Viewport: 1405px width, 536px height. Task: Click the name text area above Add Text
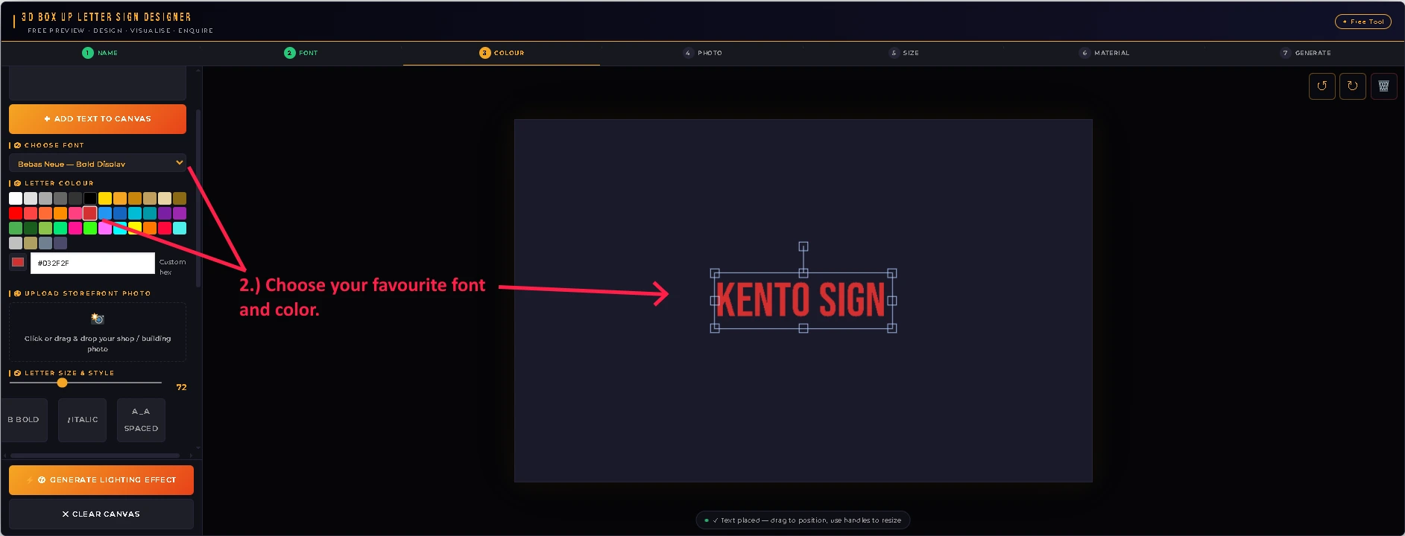pyautogui.click(x=98, y=83)
